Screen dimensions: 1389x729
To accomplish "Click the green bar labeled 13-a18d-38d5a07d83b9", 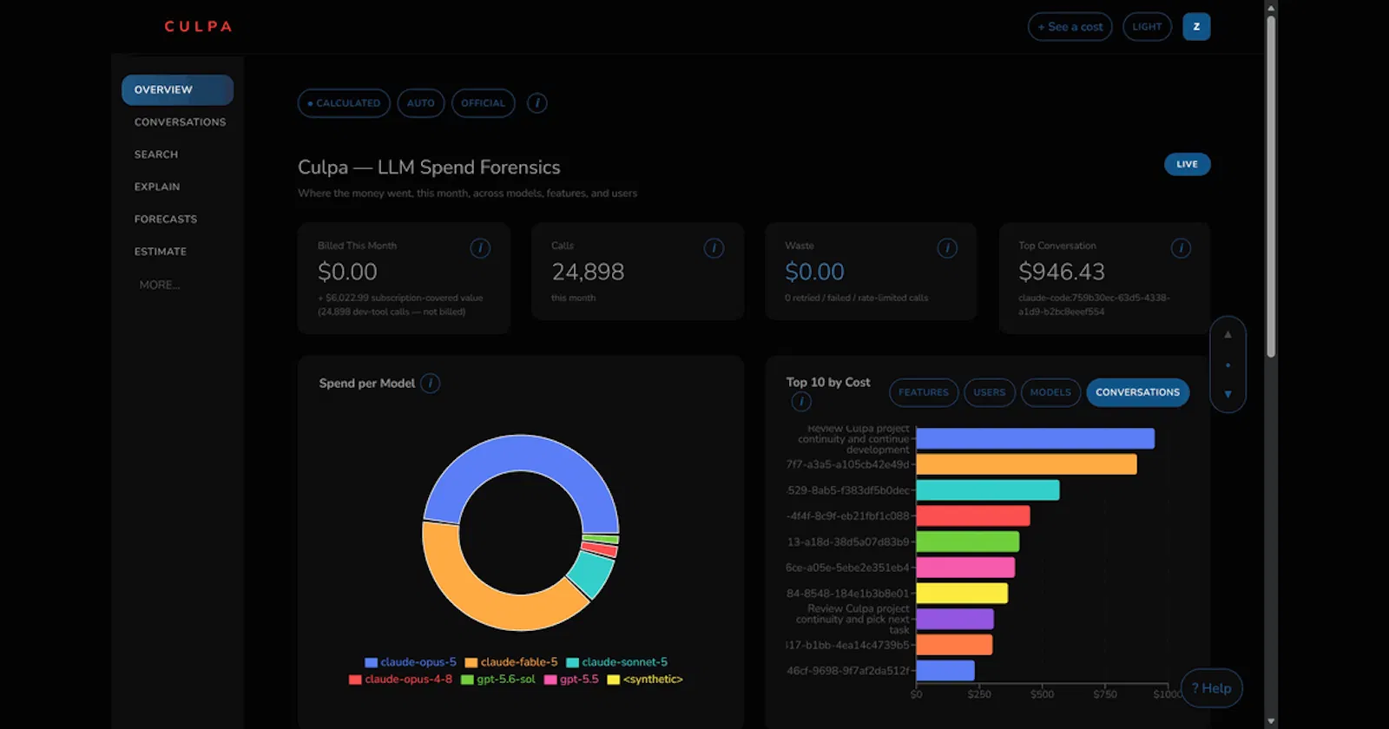I will click(x=968, y=542).
